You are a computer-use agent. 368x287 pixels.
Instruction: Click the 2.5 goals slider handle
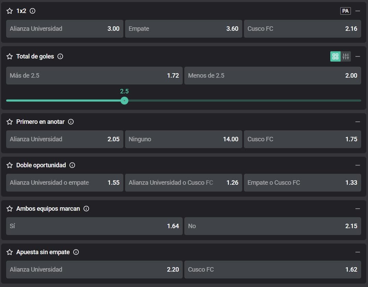click(124, 101)
